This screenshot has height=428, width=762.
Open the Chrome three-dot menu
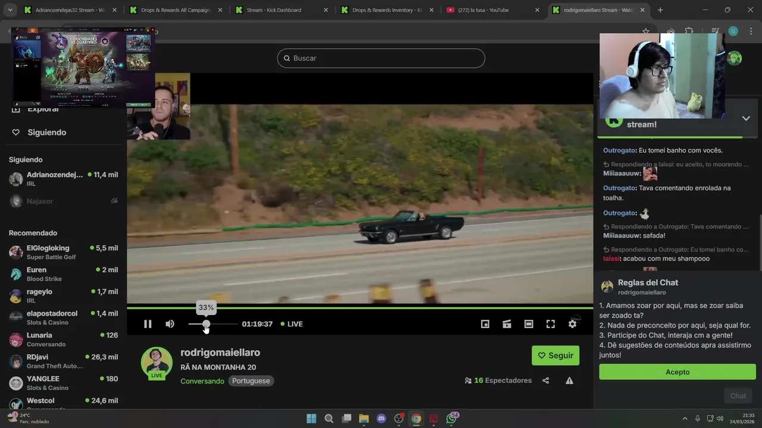tap(751, 31)
